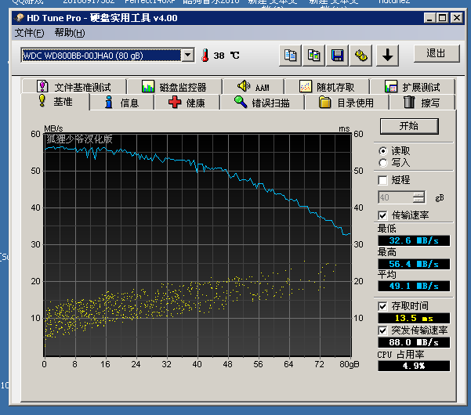Screen dimensions: 471x415
Task: Expand the WDC WD800BB drive dropdown
Action: (188, 56)
